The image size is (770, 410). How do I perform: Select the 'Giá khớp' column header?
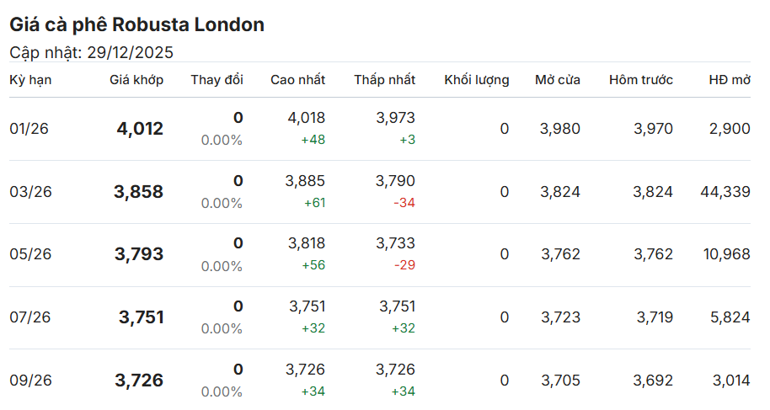136,80
